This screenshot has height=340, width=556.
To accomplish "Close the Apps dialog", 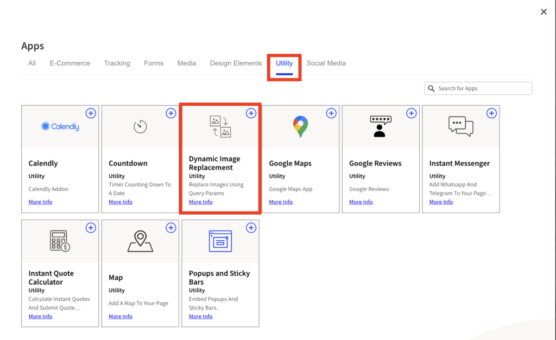I will 544,12.
